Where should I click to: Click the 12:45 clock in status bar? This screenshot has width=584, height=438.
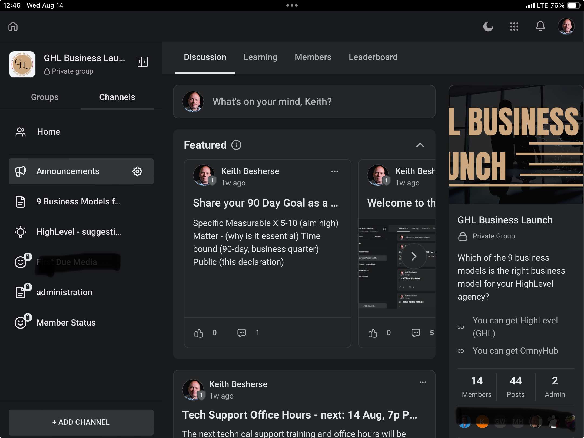click(x=12, y=5)
